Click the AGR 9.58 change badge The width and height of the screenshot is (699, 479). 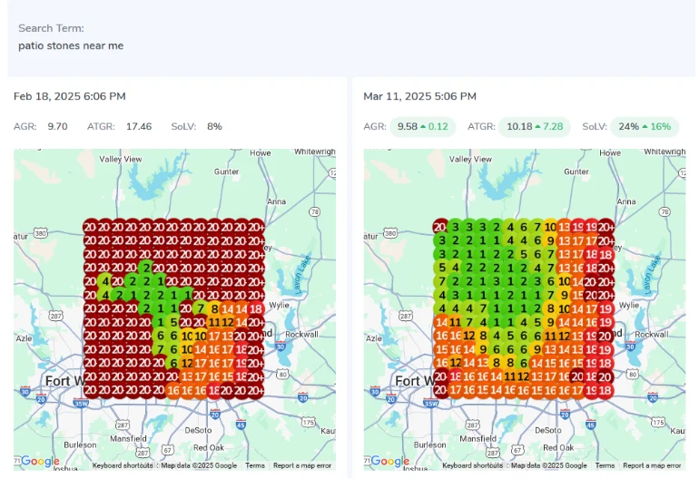point(424,127)
